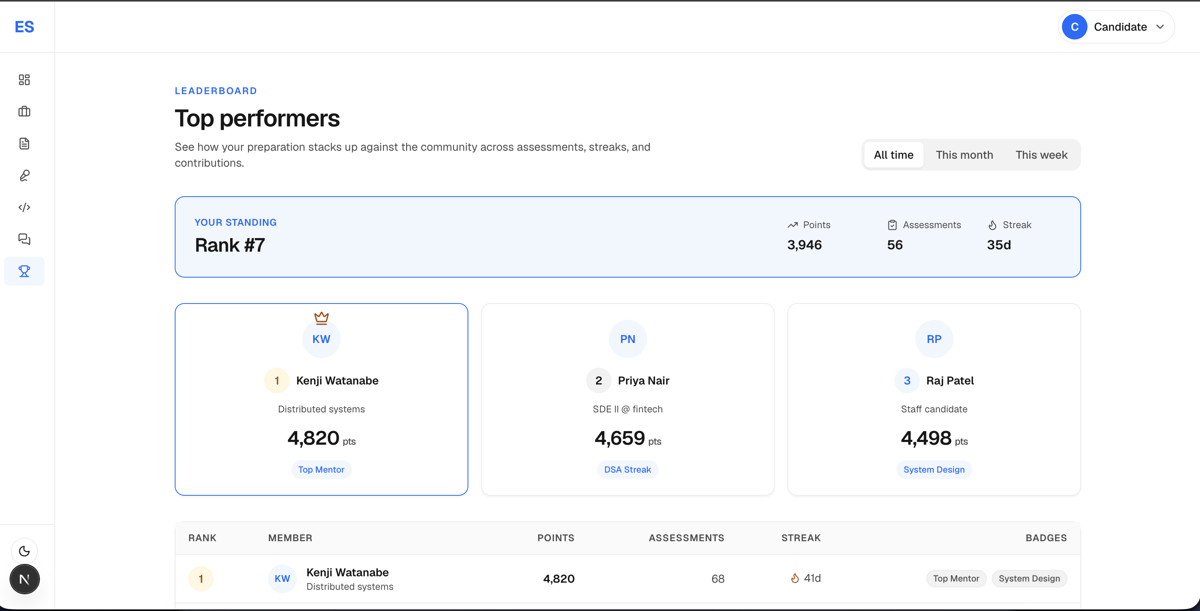Click the Top Mentor tag in the table row

click(x=956, y=578)
